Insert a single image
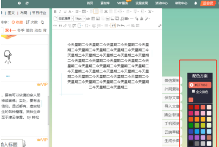The image size is (219, 147). (112, 18)
